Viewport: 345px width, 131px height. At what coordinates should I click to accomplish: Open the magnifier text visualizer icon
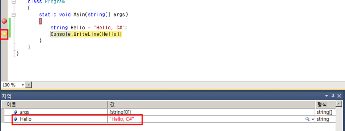[x=307, y=119]
